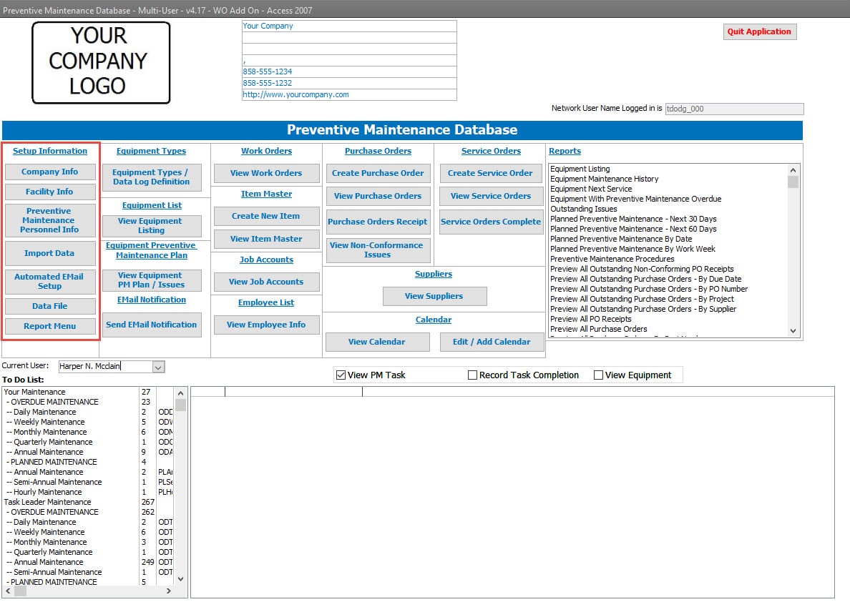Click the Network User Name field

[x=734, y=109]
